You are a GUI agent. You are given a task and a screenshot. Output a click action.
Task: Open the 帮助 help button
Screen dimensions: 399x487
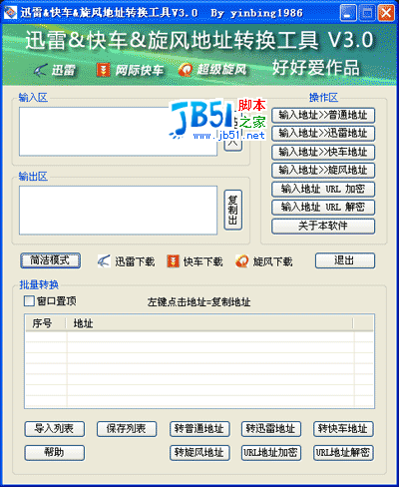[x=55, y=453]
